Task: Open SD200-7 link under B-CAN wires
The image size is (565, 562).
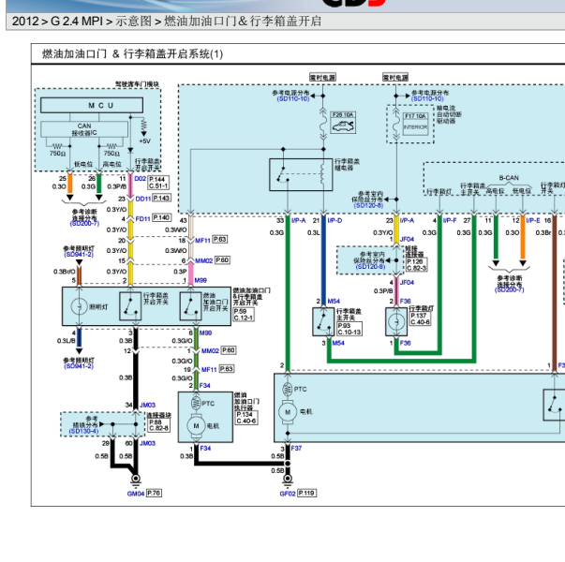Action: coord(509,289)
